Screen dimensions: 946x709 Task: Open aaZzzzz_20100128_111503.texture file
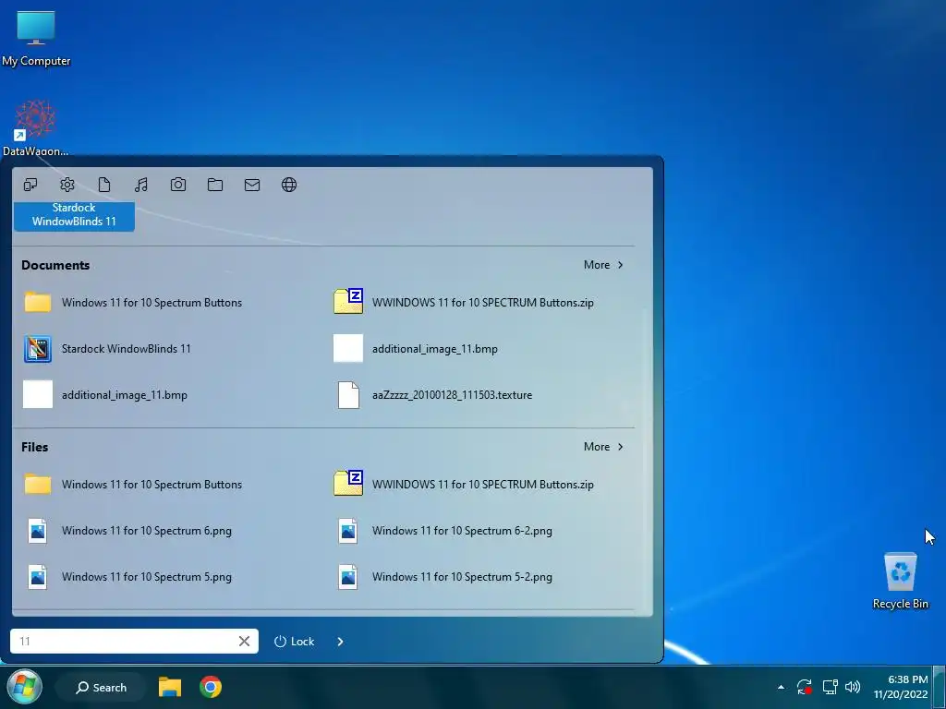[x=433, y=395]
